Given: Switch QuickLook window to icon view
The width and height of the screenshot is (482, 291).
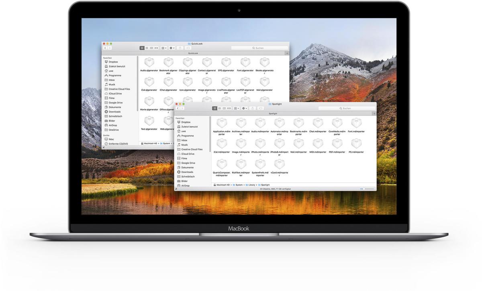Looking at the screenshot, I should [x=142, y=48].
